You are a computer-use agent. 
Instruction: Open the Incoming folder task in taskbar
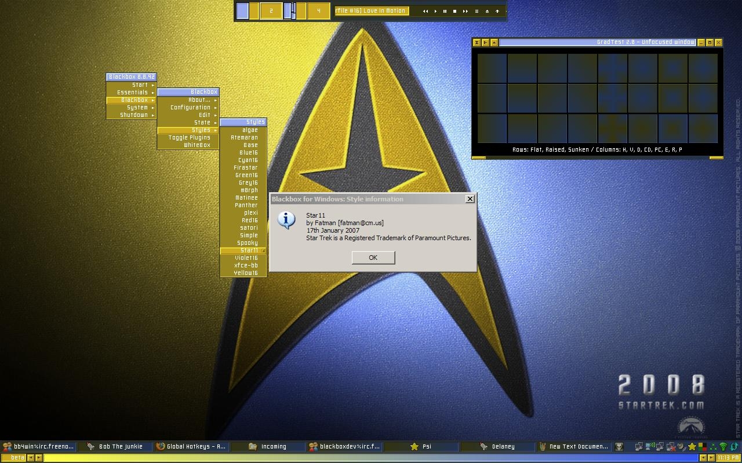click(x=267, y=447)
